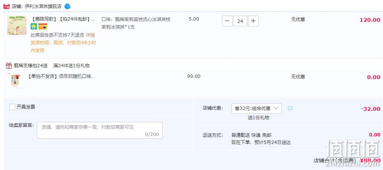Open the ice cream product thumbnail
Viewport: 383px width, 170px height.
pyautogui.click(x=17, y=25)
